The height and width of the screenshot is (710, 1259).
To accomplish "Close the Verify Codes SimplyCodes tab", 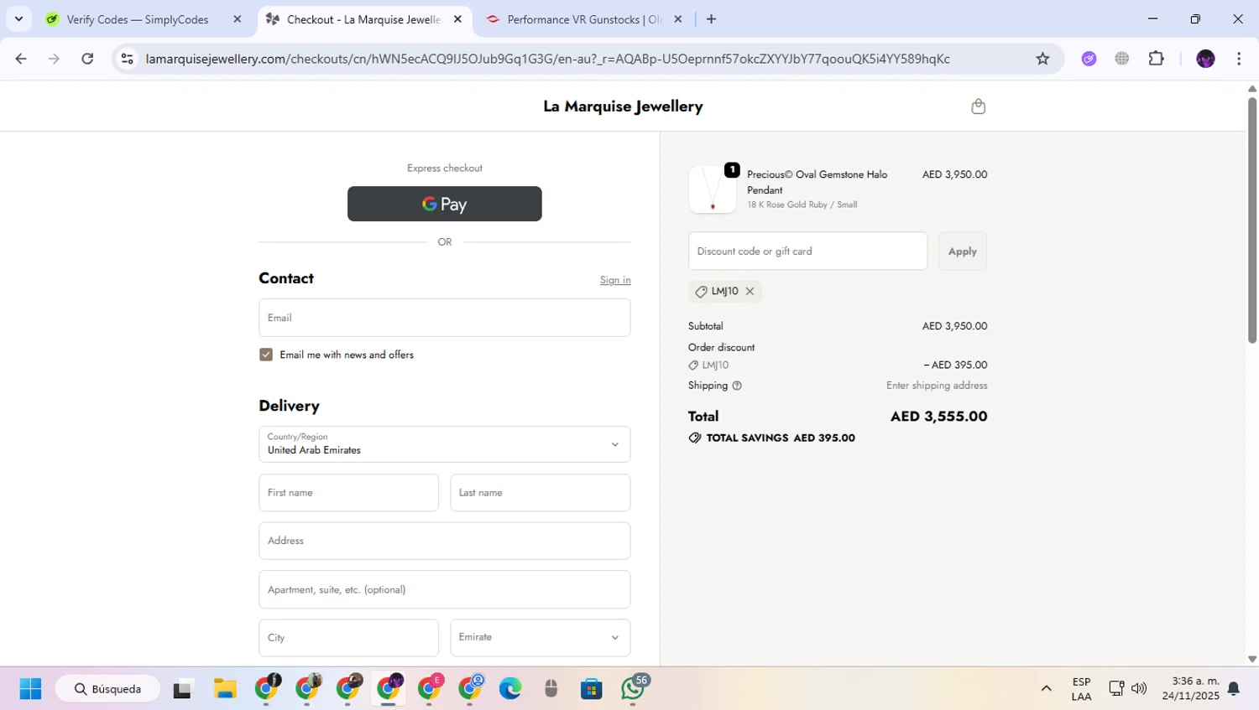I will (x=238, y=19).
